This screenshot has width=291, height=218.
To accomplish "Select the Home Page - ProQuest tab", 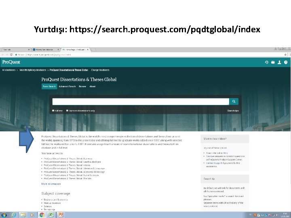I will pyautogui.click(x=75, y=50).
